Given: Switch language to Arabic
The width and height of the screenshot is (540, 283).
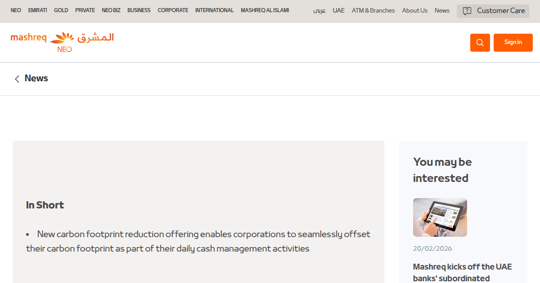Looking at the screenshot, I should 319,11.
